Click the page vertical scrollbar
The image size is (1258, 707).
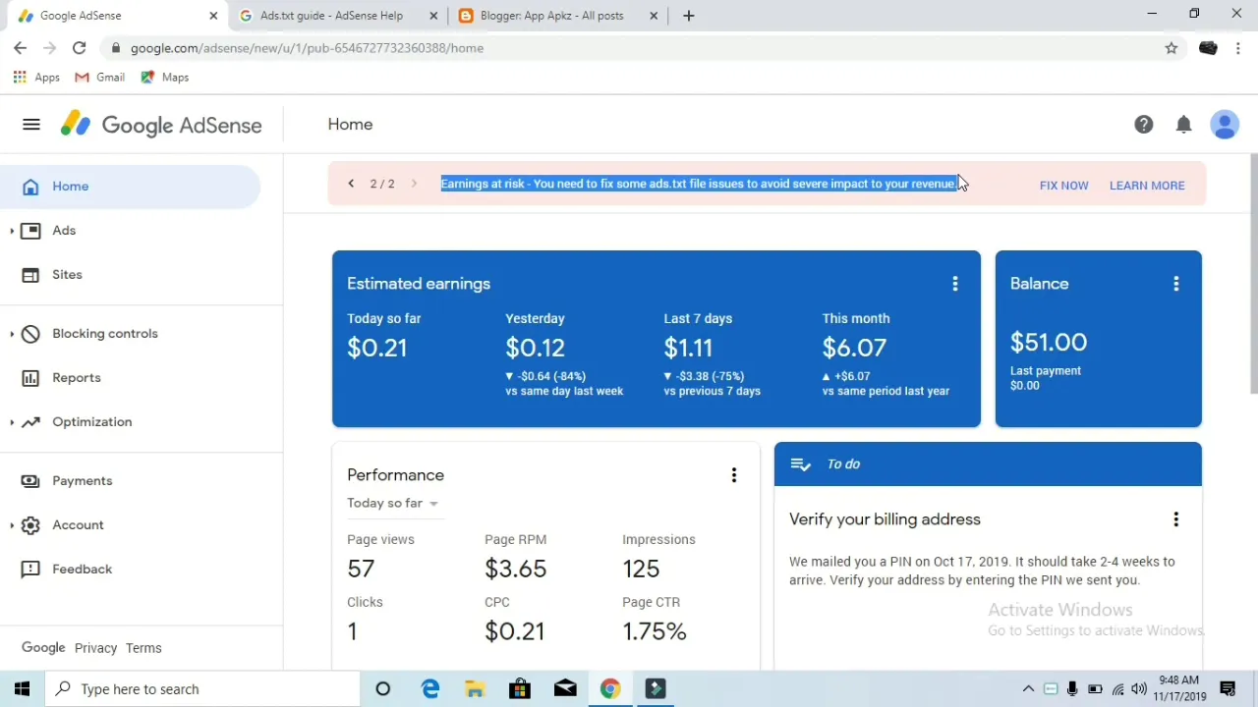point(1253,275)
